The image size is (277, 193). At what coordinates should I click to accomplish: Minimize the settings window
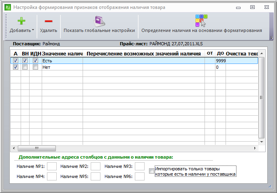tap(238, 7)
